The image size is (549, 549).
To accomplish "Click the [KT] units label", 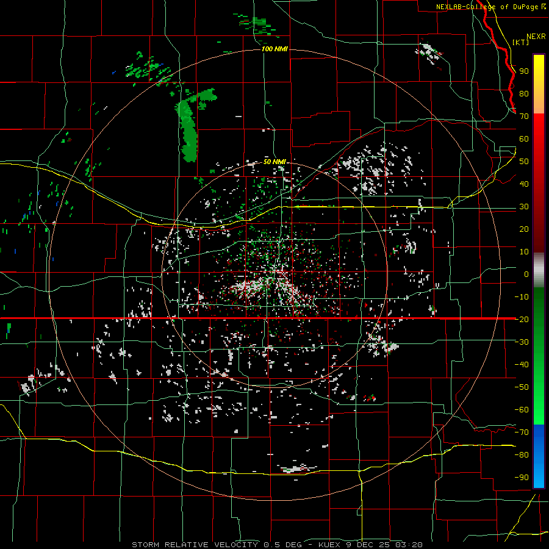I will [521, 42].
